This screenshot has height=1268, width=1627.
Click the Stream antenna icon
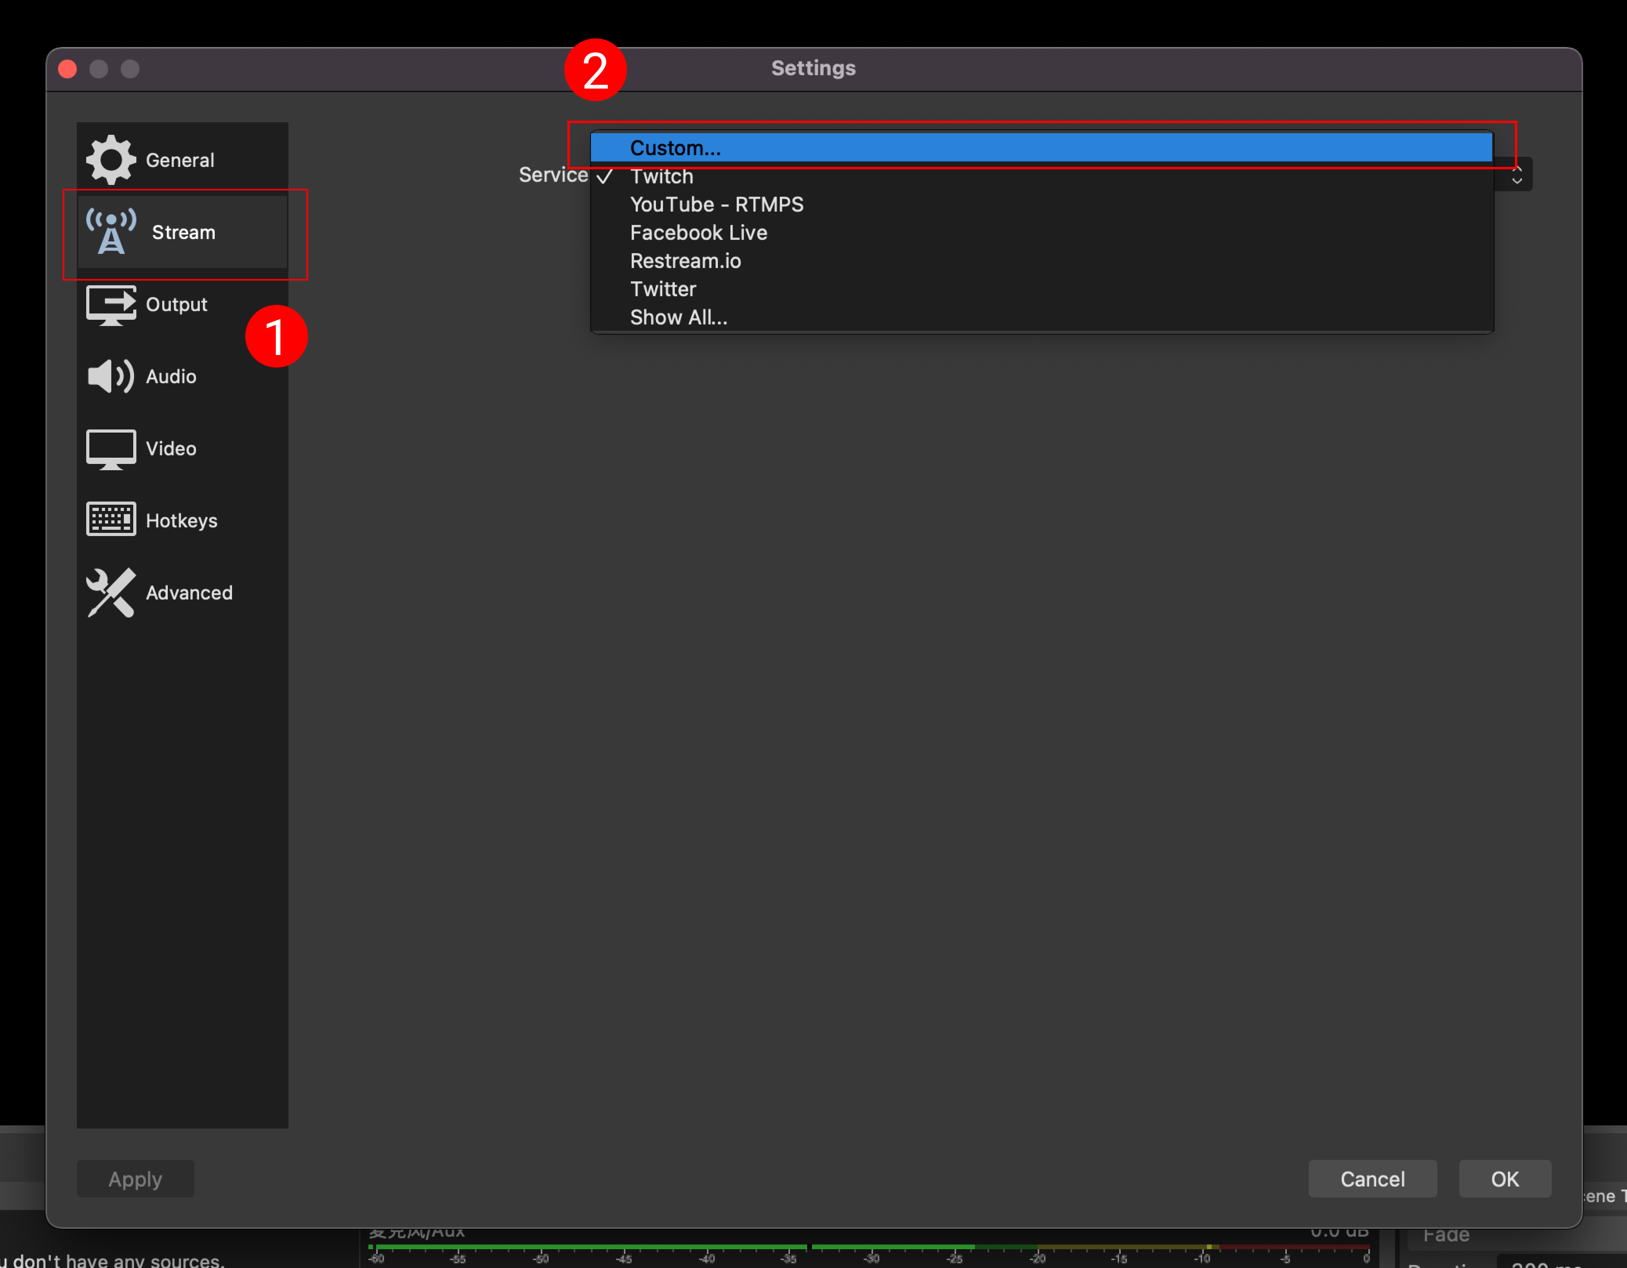(x=111, y=232)
